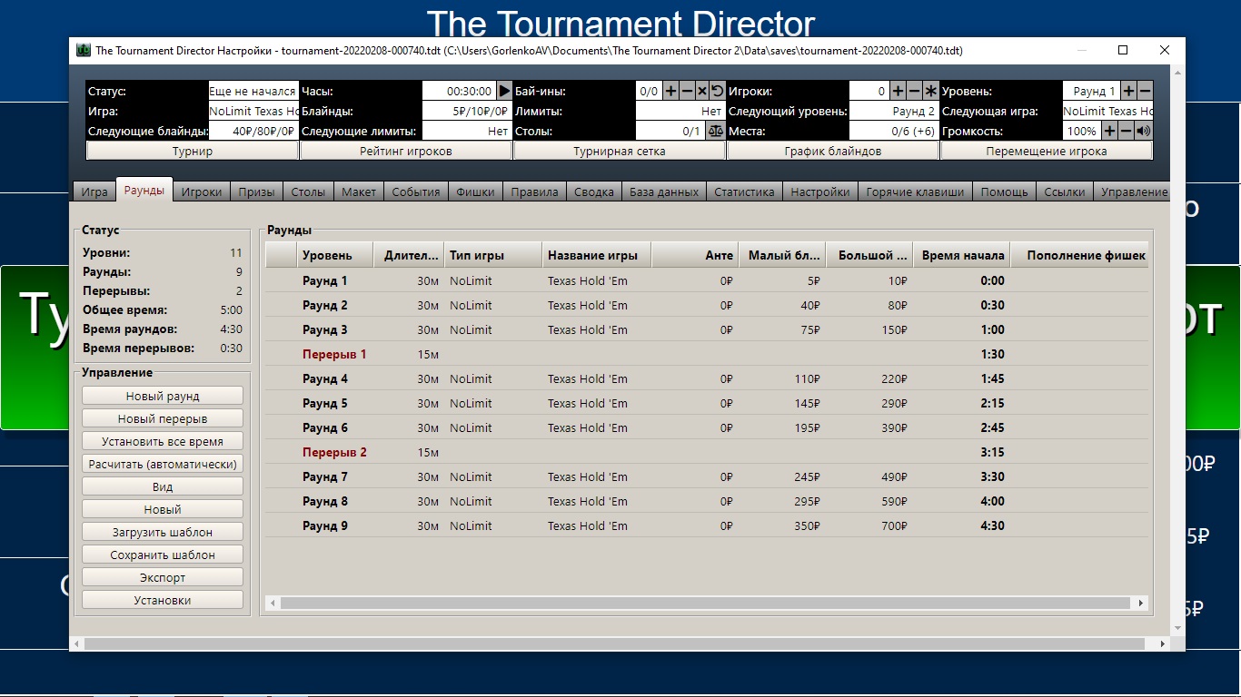The height and width of the screenshot is (697, 1241).
Task: Click the Новый раунд button
Action: (x=163, y=396)
